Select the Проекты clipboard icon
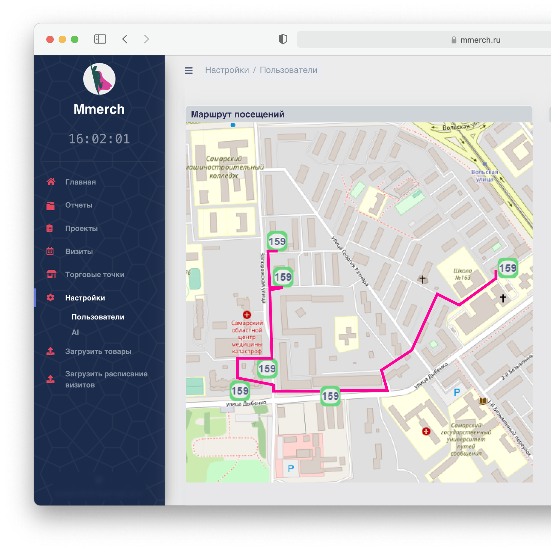The height and width of the screenshot is (551, 551). [x=50, y=228]
